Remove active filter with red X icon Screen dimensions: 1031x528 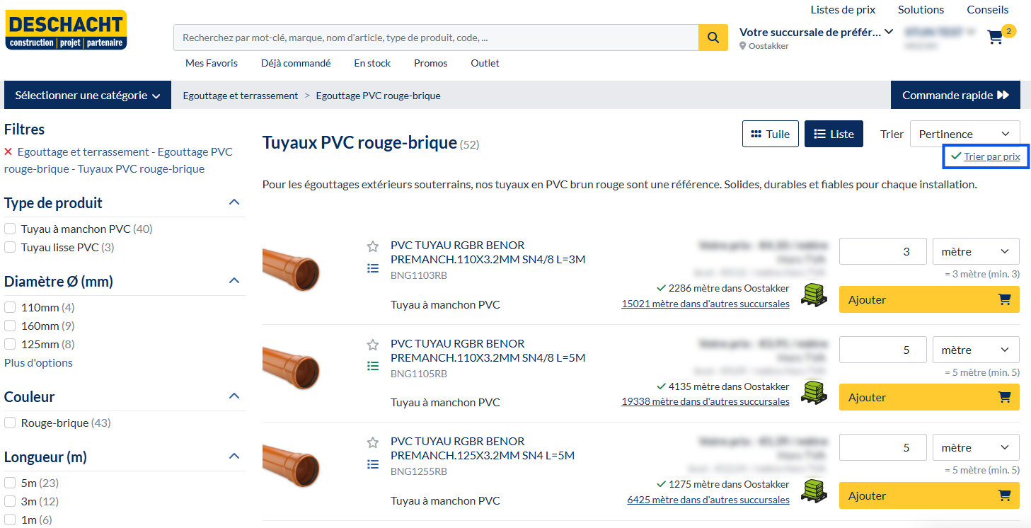(x=8, y=151)
